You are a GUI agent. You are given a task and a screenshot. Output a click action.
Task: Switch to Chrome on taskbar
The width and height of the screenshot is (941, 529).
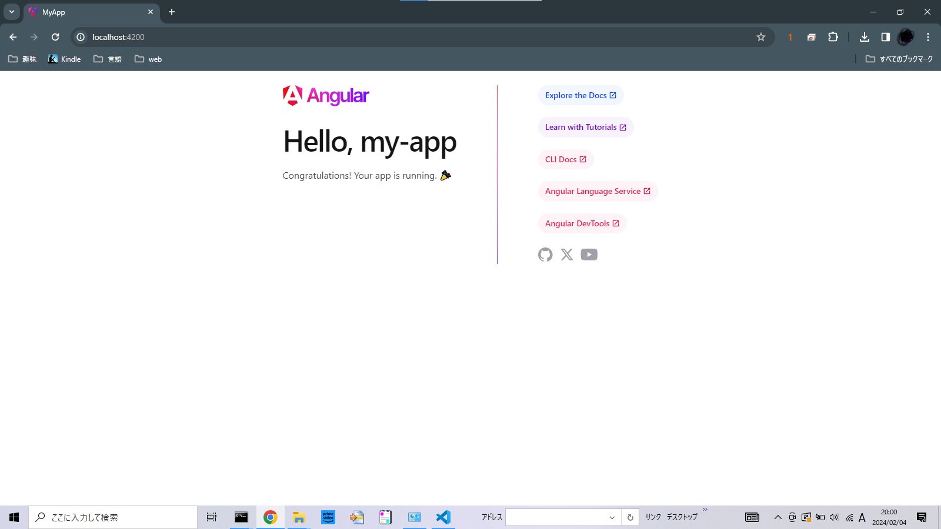click(270, 517)
